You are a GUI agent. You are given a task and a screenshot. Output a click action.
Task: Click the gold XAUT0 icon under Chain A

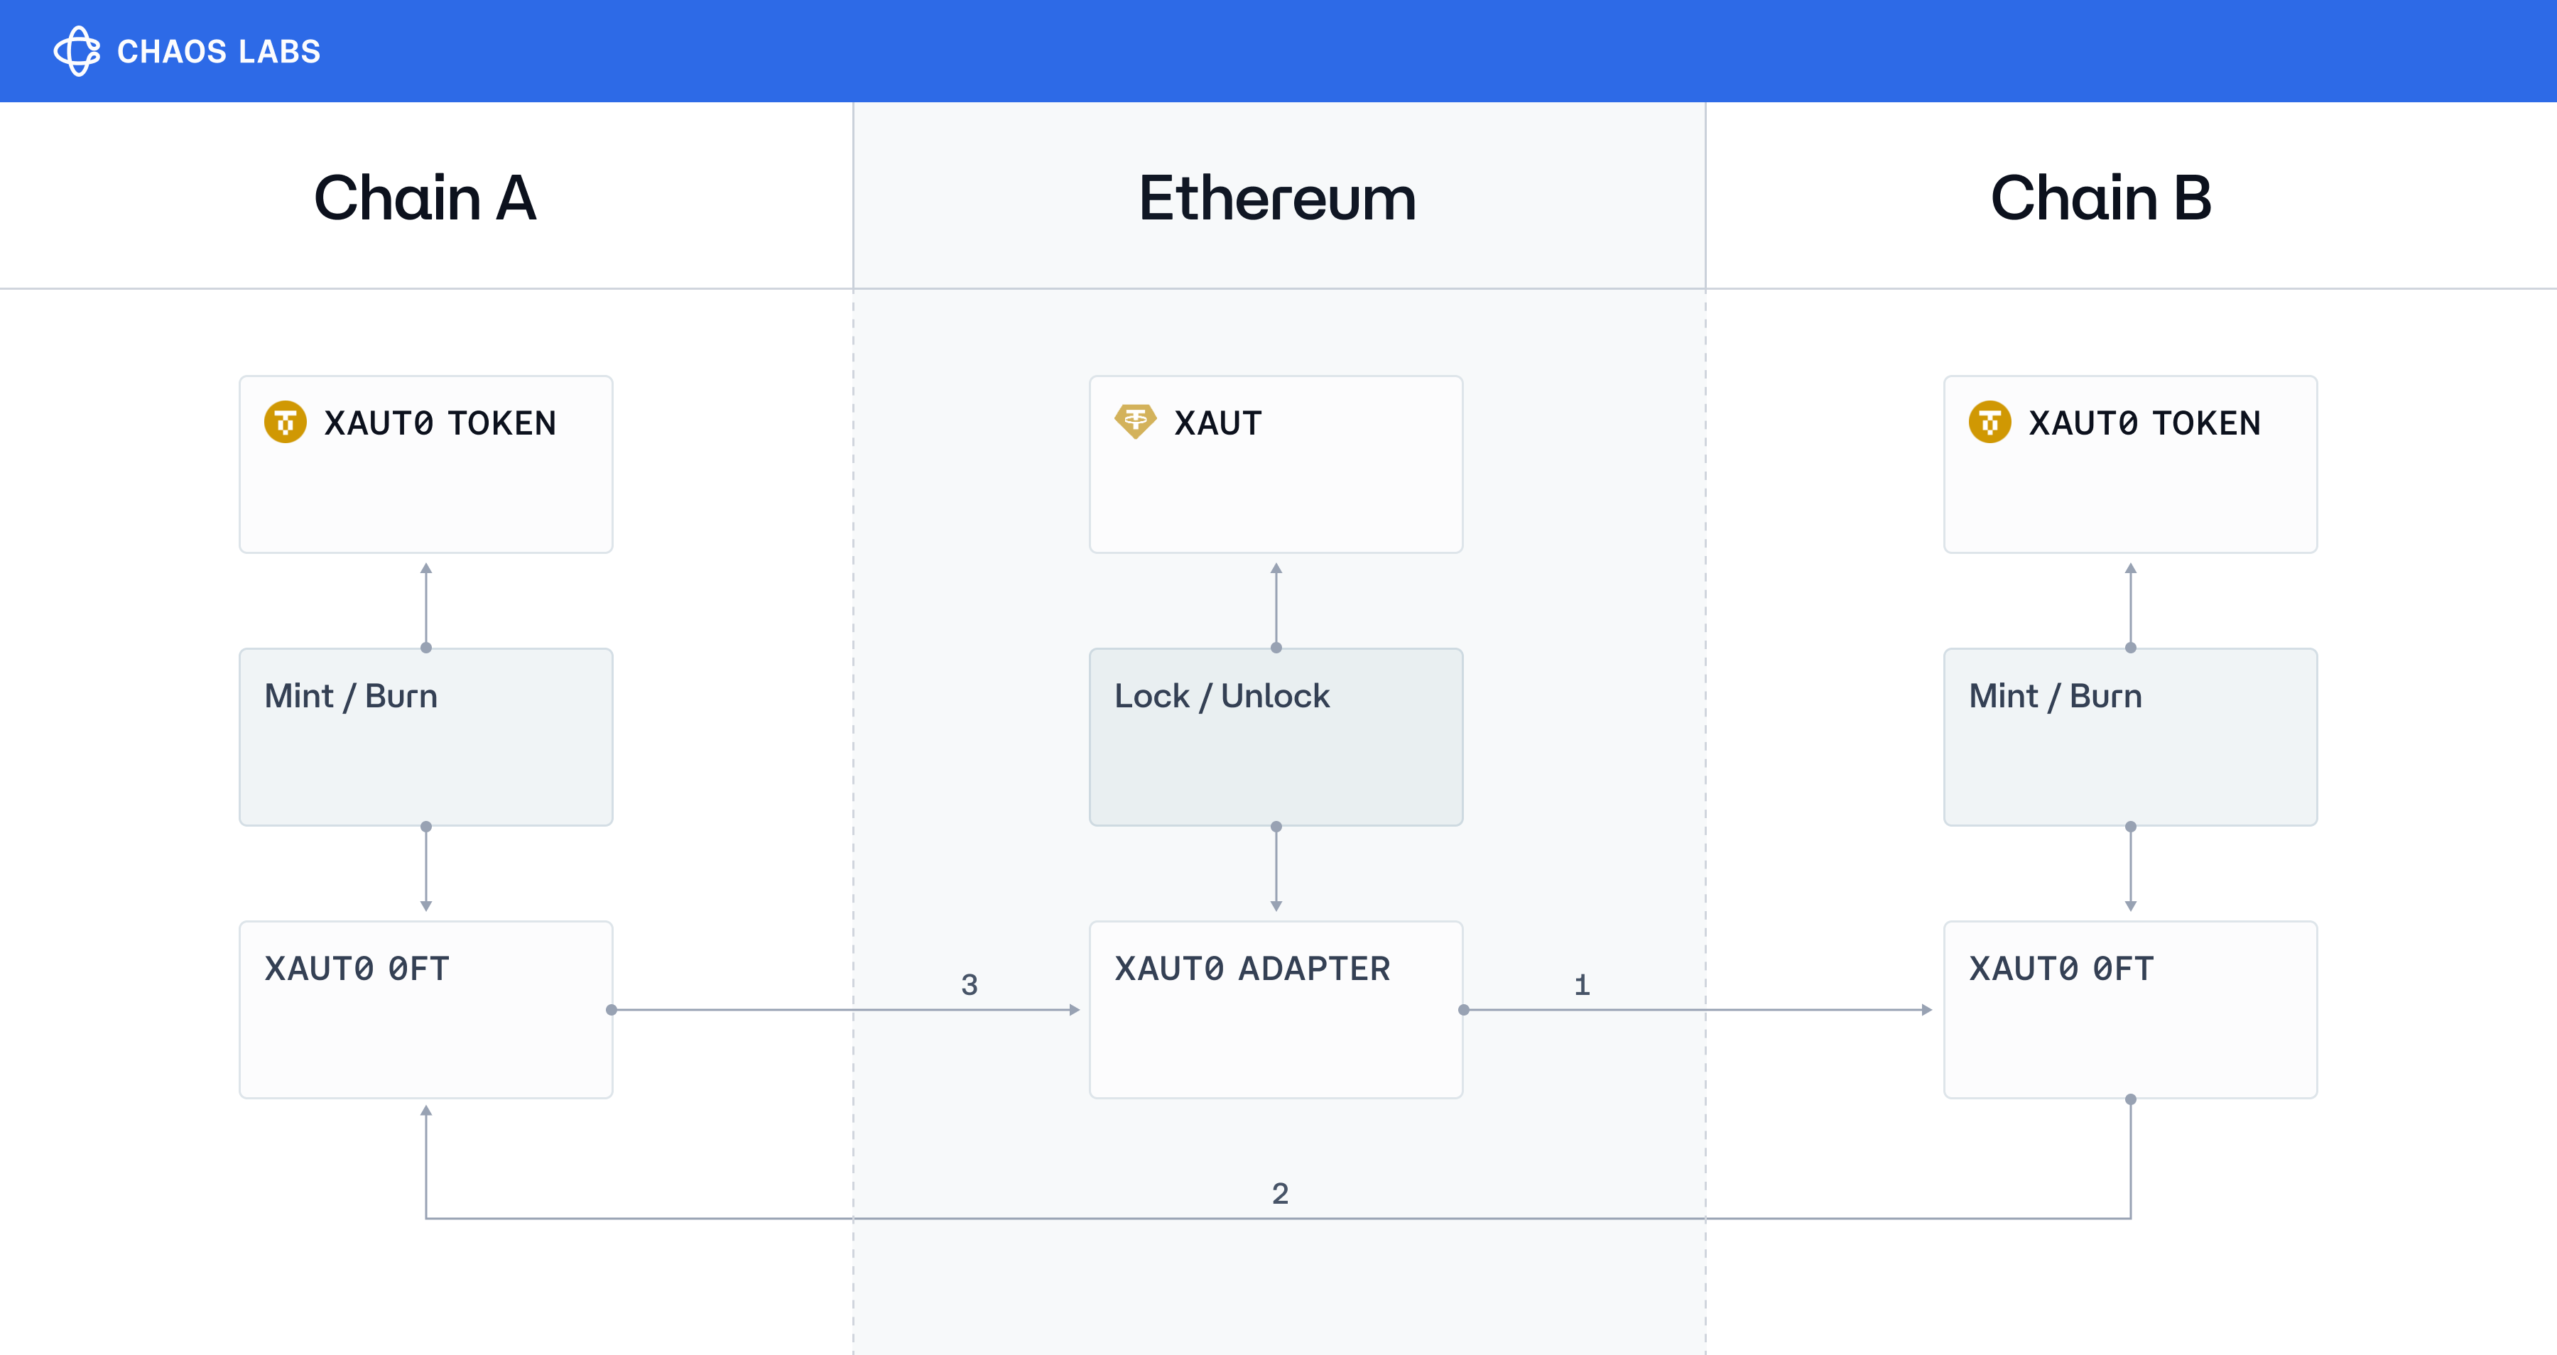(285, 422)
